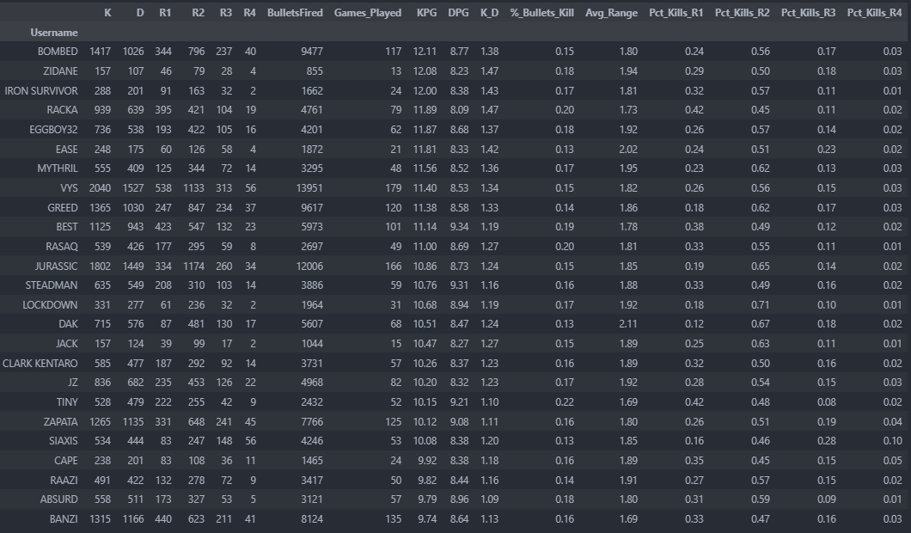Click SIAXIS's Pct_Kills_R4 value 0.10
The image size is (911, 533).
click(x=891, y=442)
